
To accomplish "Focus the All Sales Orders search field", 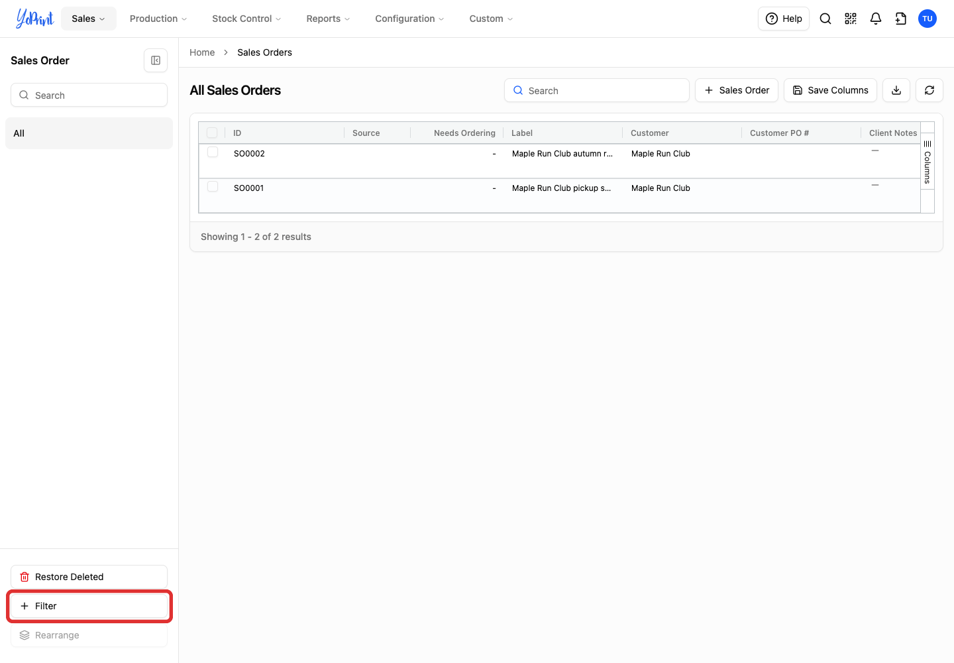I will point(597,90).
